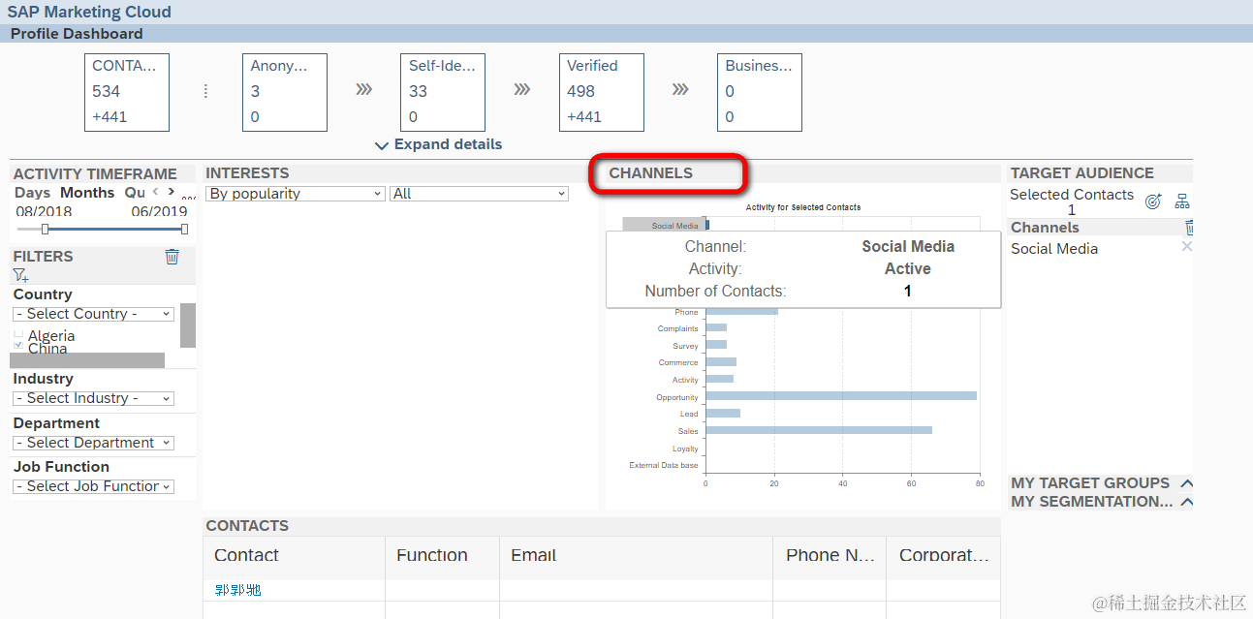
Task: Expand dashboard details
Action: click(x=439, y=144)
